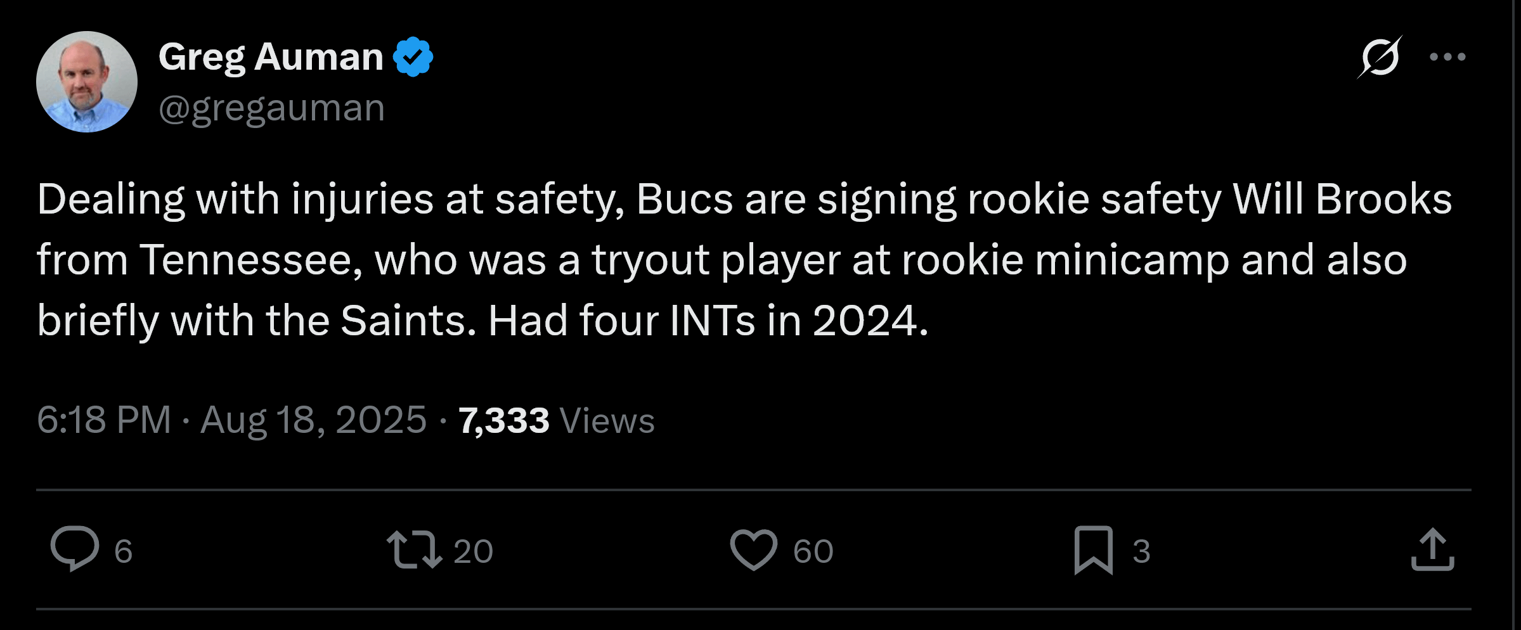Open Greg Auman's profile picture
Image resolution: width=1521 pixels, height=630 pixels.
(87, 82)
